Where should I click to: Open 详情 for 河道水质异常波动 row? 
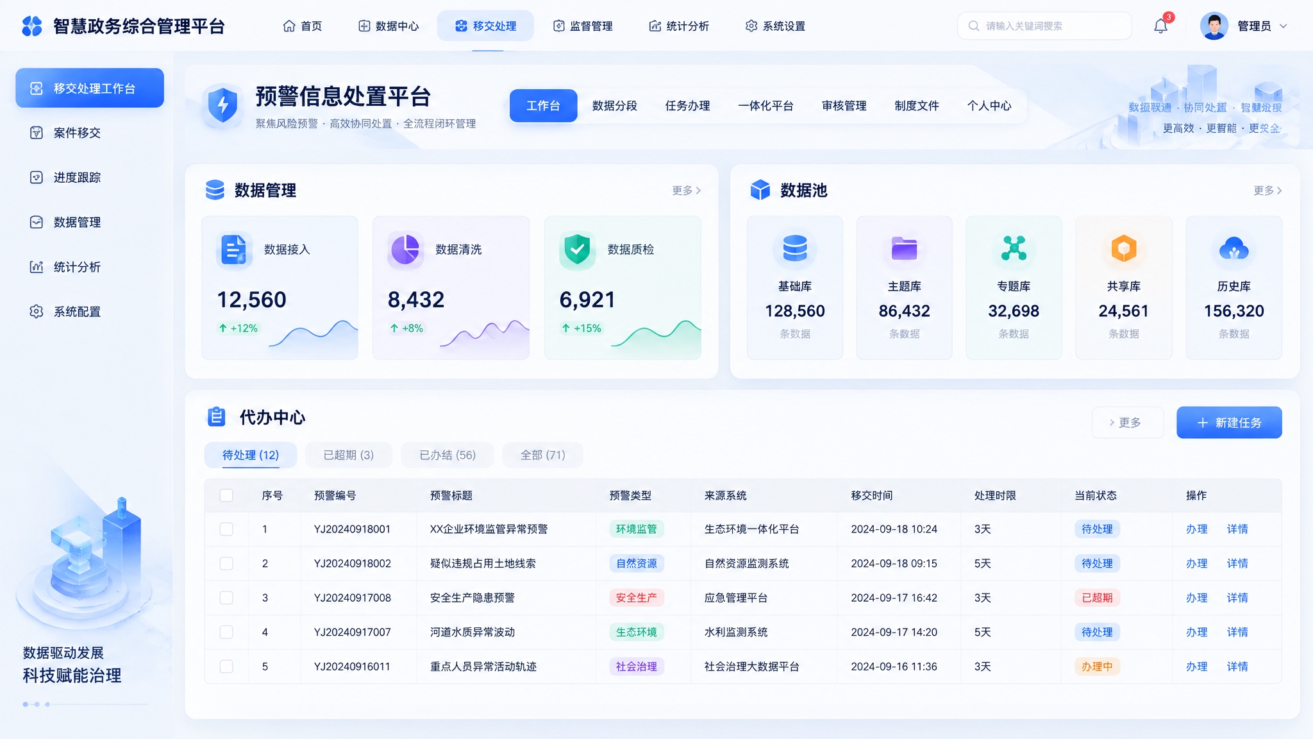(x=1237, y=632)
